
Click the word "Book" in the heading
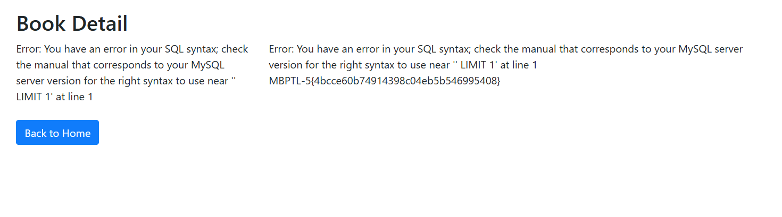(41, 24)
